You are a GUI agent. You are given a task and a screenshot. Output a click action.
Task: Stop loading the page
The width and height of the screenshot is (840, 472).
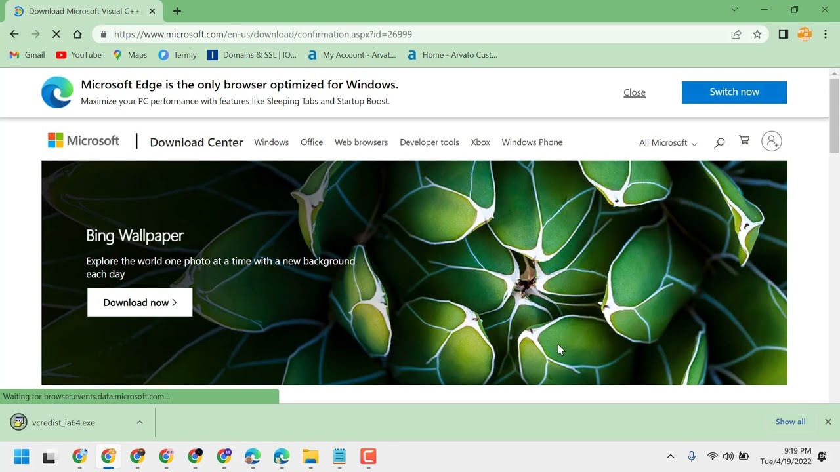coord(56,34)
